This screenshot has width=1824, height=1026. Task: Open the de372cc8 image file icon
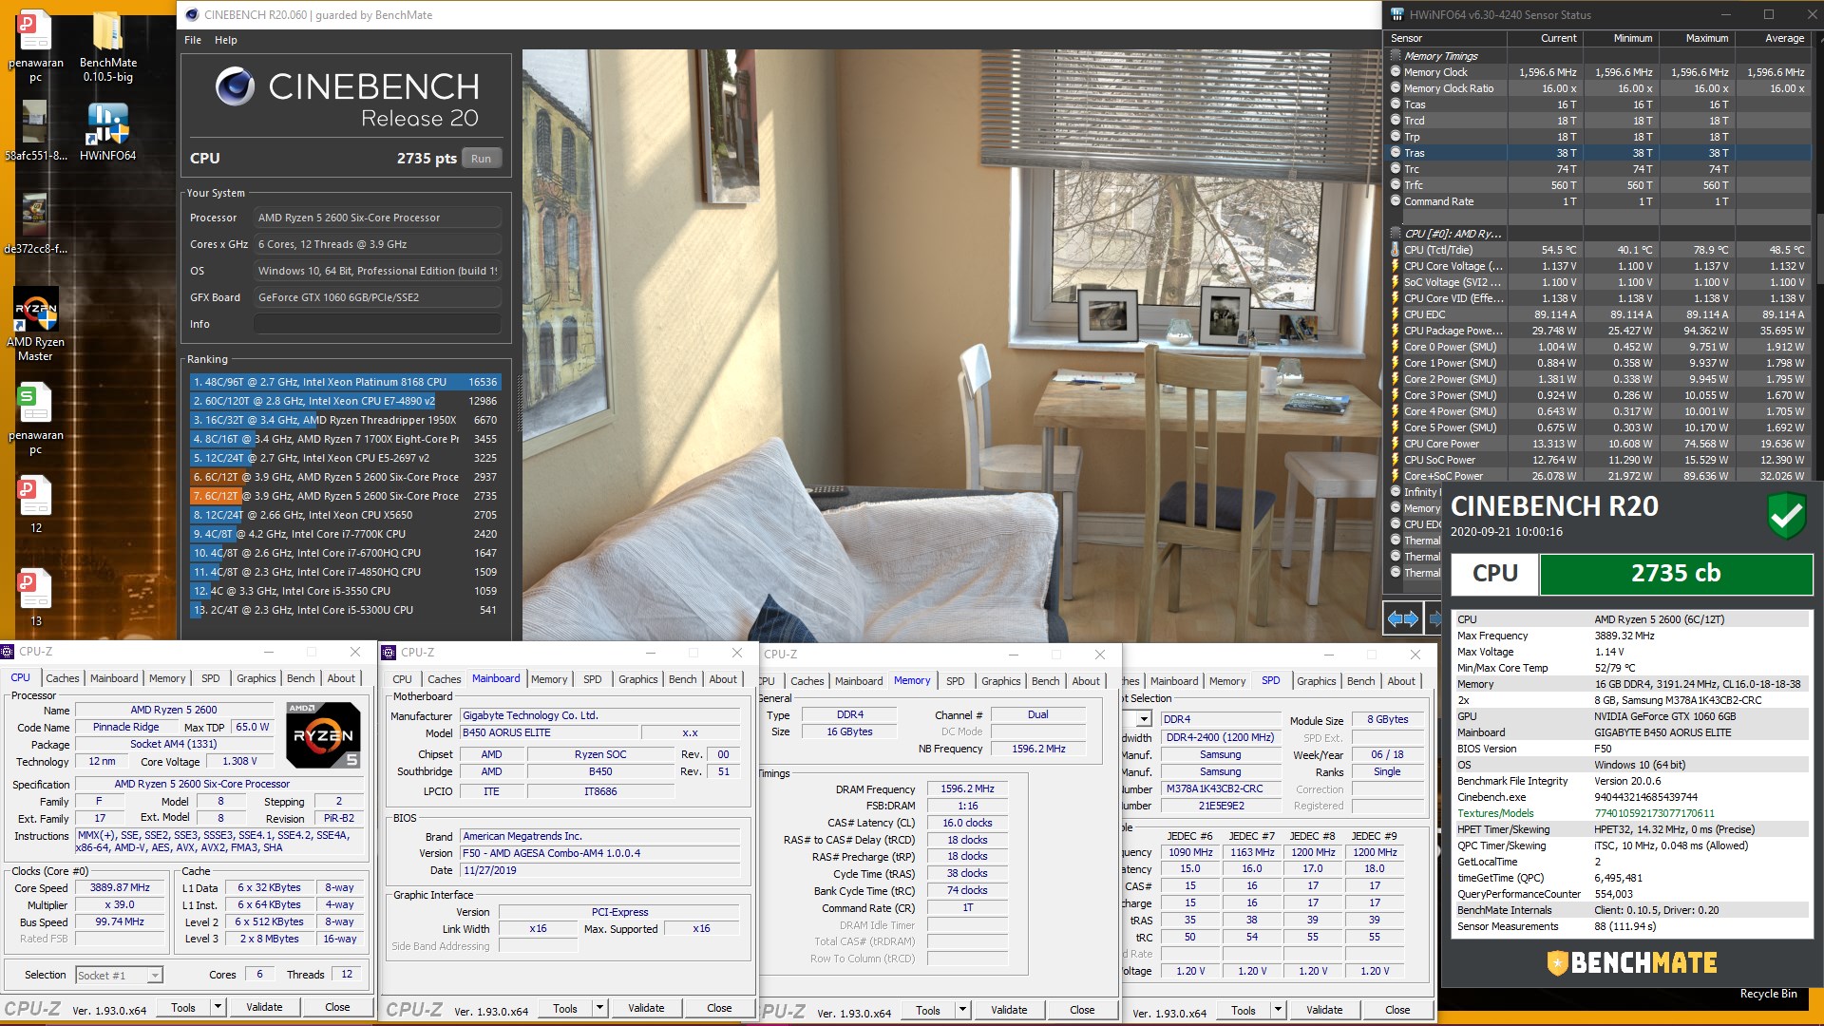[x=35, y=217]
